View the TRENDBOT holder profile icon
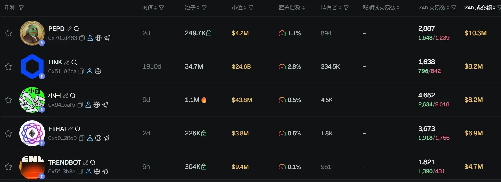Screen dimensions: 501x182 click(89, 172)
